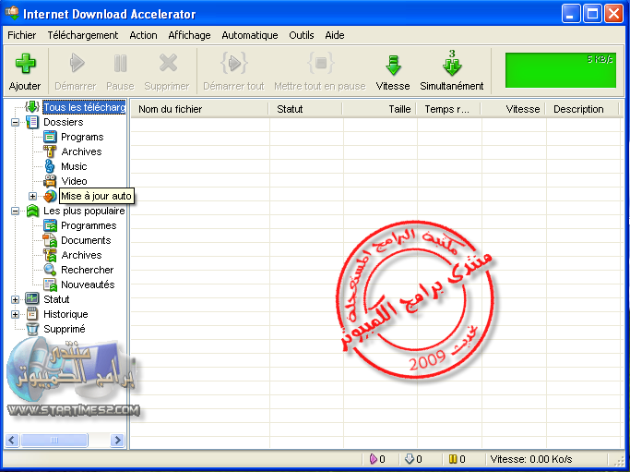Click the tree panel horizontal scrollbar thumb
Viewport: 630px width, 472px height.
(x=54, y=440)
